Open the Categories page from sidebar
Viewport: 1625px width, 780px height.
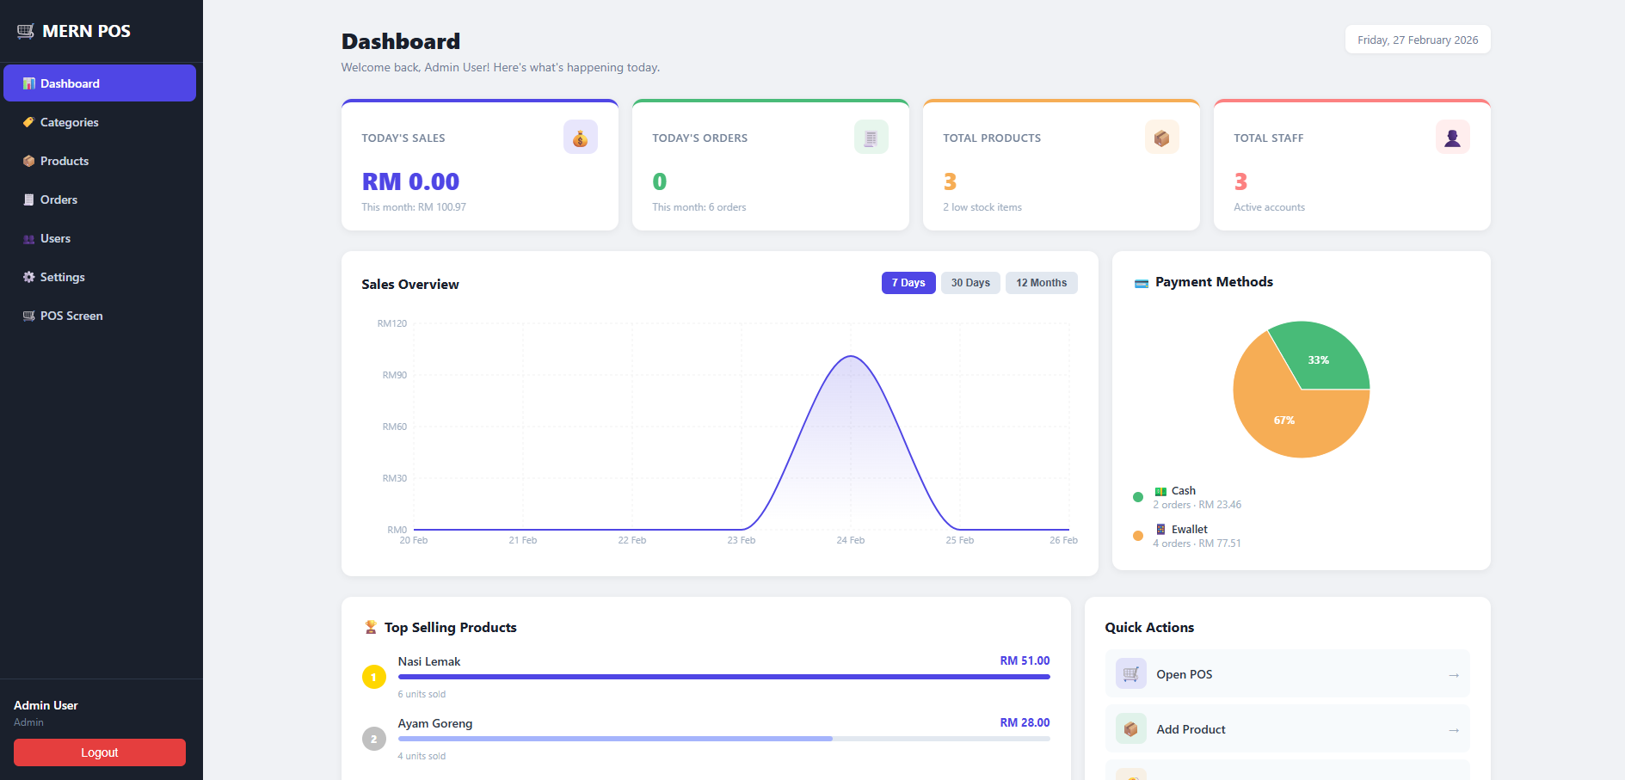(69, 122)
